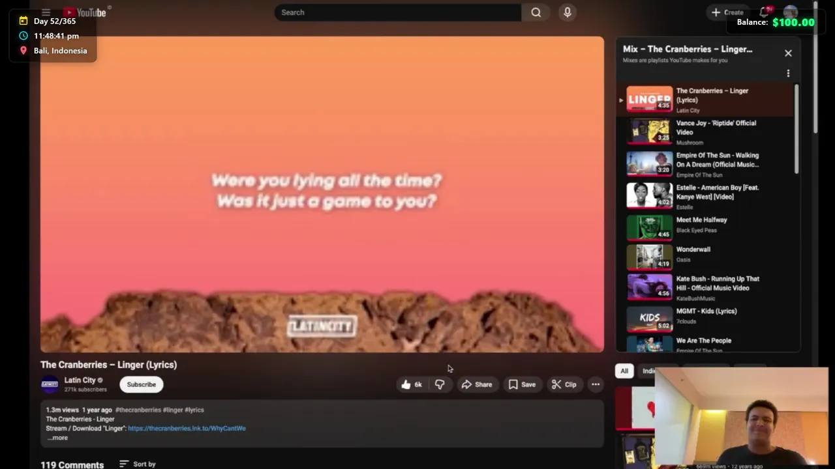Open the Sort by comments dropdown
Image resolution: width=835 pixels, height=469 pixels.
point(138,464)
